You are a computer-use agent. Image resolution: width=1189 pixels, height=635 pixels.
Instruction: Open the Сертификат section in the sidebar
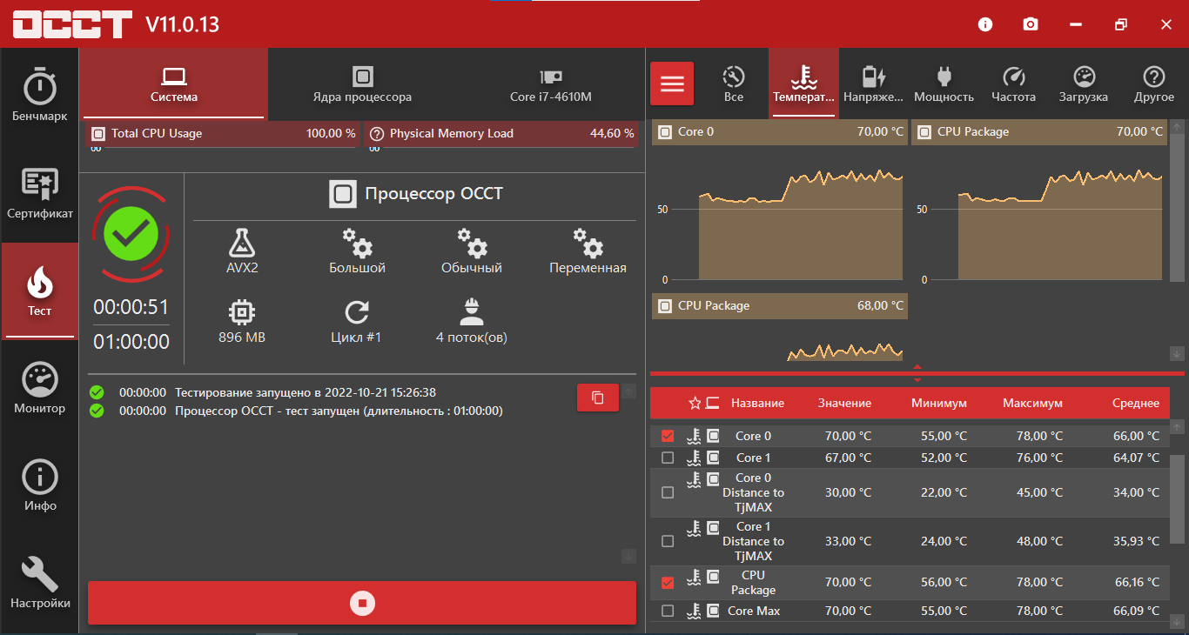pos(39,194)
